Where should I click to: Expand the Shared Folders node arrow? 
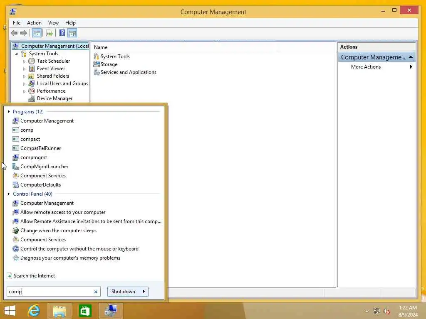(x=24, y=76)
